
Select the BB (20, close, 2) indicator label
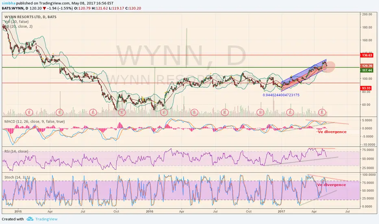click(x=18, y=26)
